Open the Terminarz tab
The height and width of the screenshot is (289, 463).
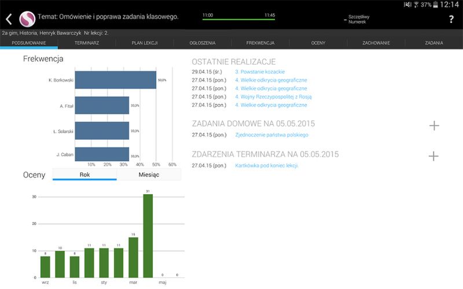87,43
